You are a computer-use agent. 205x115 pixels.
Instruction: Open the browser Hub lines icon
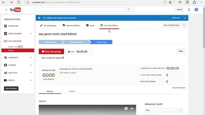click(180, 2)
